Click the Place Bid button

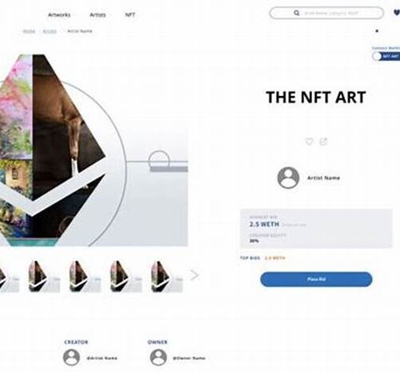(316, 279)
